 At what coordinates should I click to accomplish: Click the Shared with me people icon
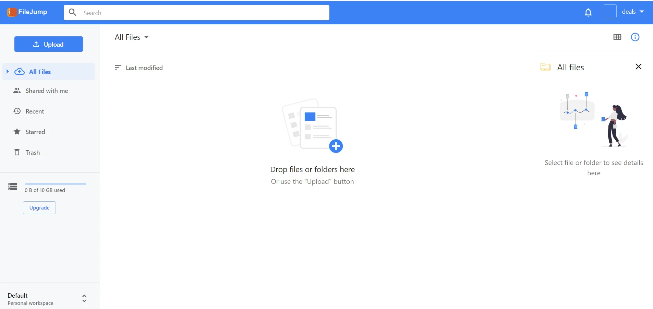pos(16,91)
